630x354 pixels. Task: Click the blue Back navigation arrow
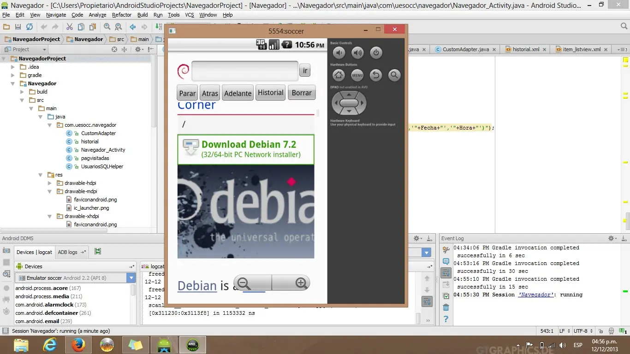pos(133,27)
